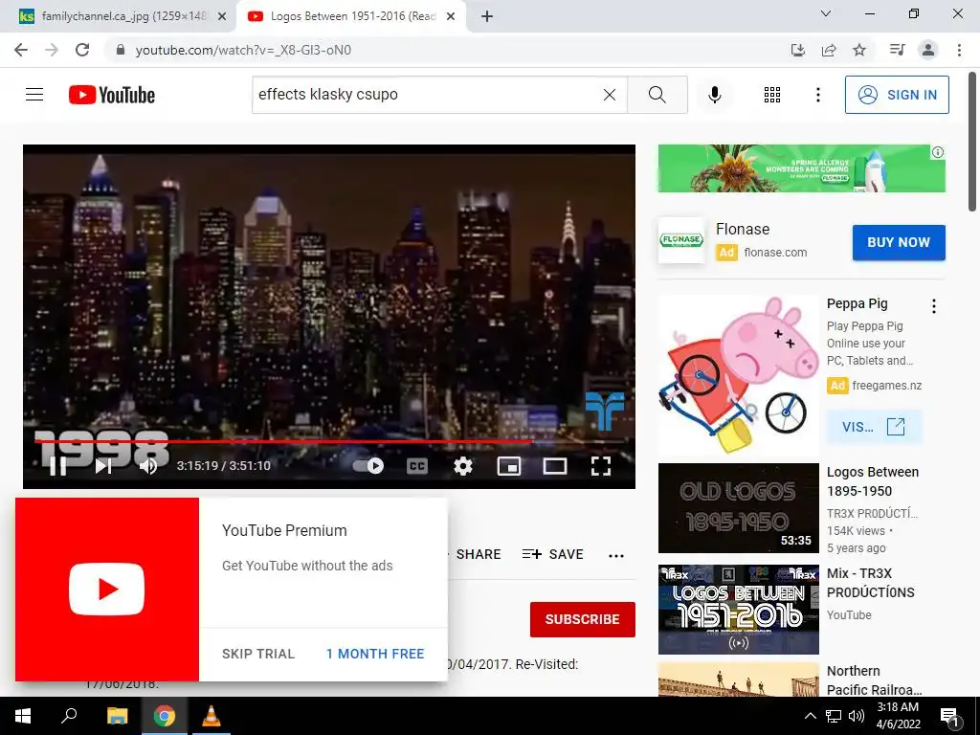This screenshot has height=735, width=980.
Task: Start voice search with microphone
Action: (714, 95)
